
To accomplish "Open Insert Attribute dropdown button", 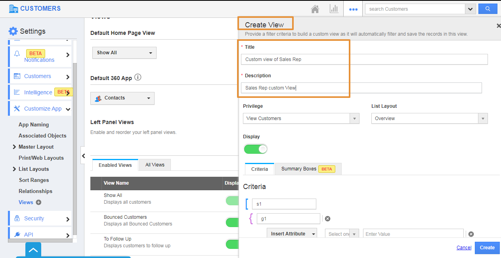I will (292, 234).
